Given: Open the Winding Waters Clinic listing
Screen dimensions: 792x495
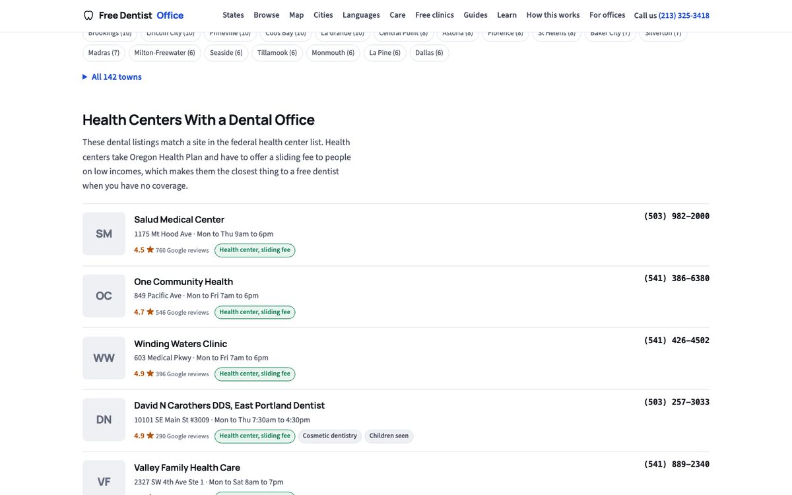Looking at the screenshot, I should (180, 344).
